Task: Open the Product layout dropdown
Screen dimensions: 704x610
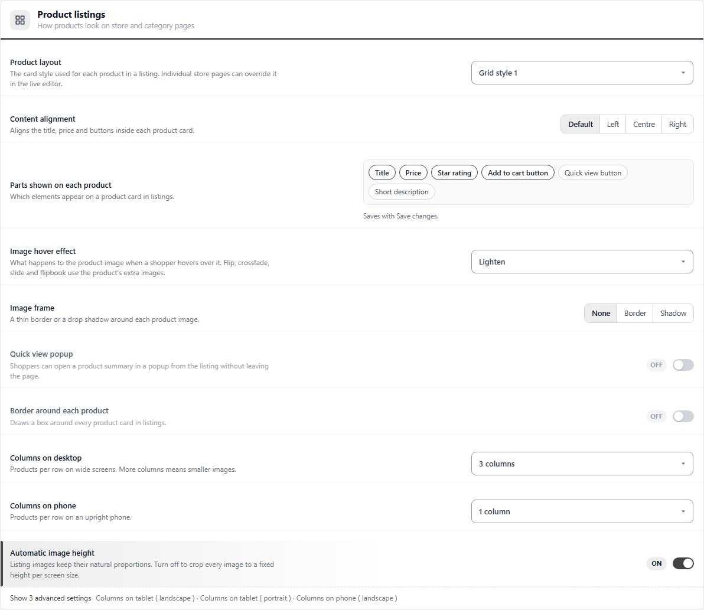Action: pyautogui.click(x=582, y=73)
